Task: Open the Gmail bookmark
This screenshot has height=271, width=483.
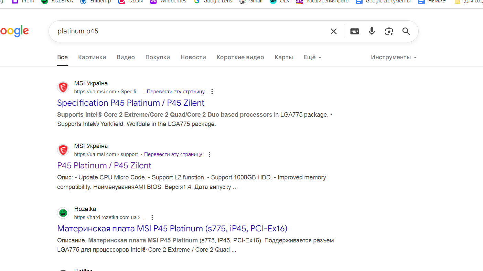Action: (251, 1)
